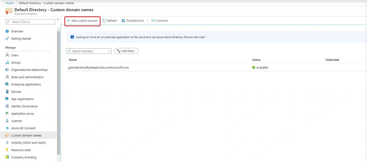Click Add custom domain button label
Screen dimensions: 367x162
85,20
